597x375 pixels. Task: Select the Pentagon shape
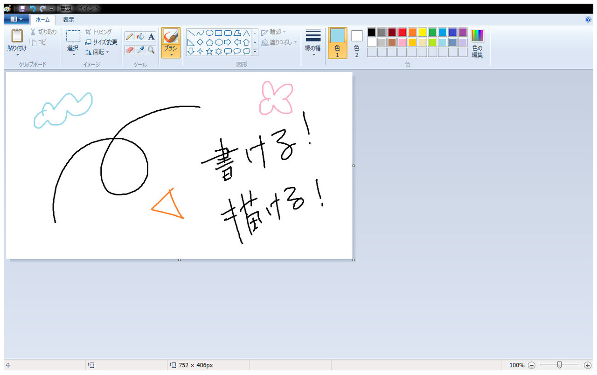click(209, 42)
